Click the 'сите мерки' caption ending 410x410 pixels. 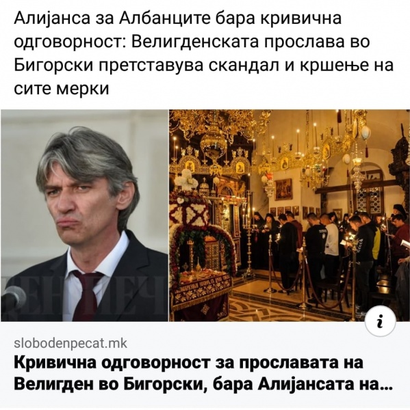point(61,89)
